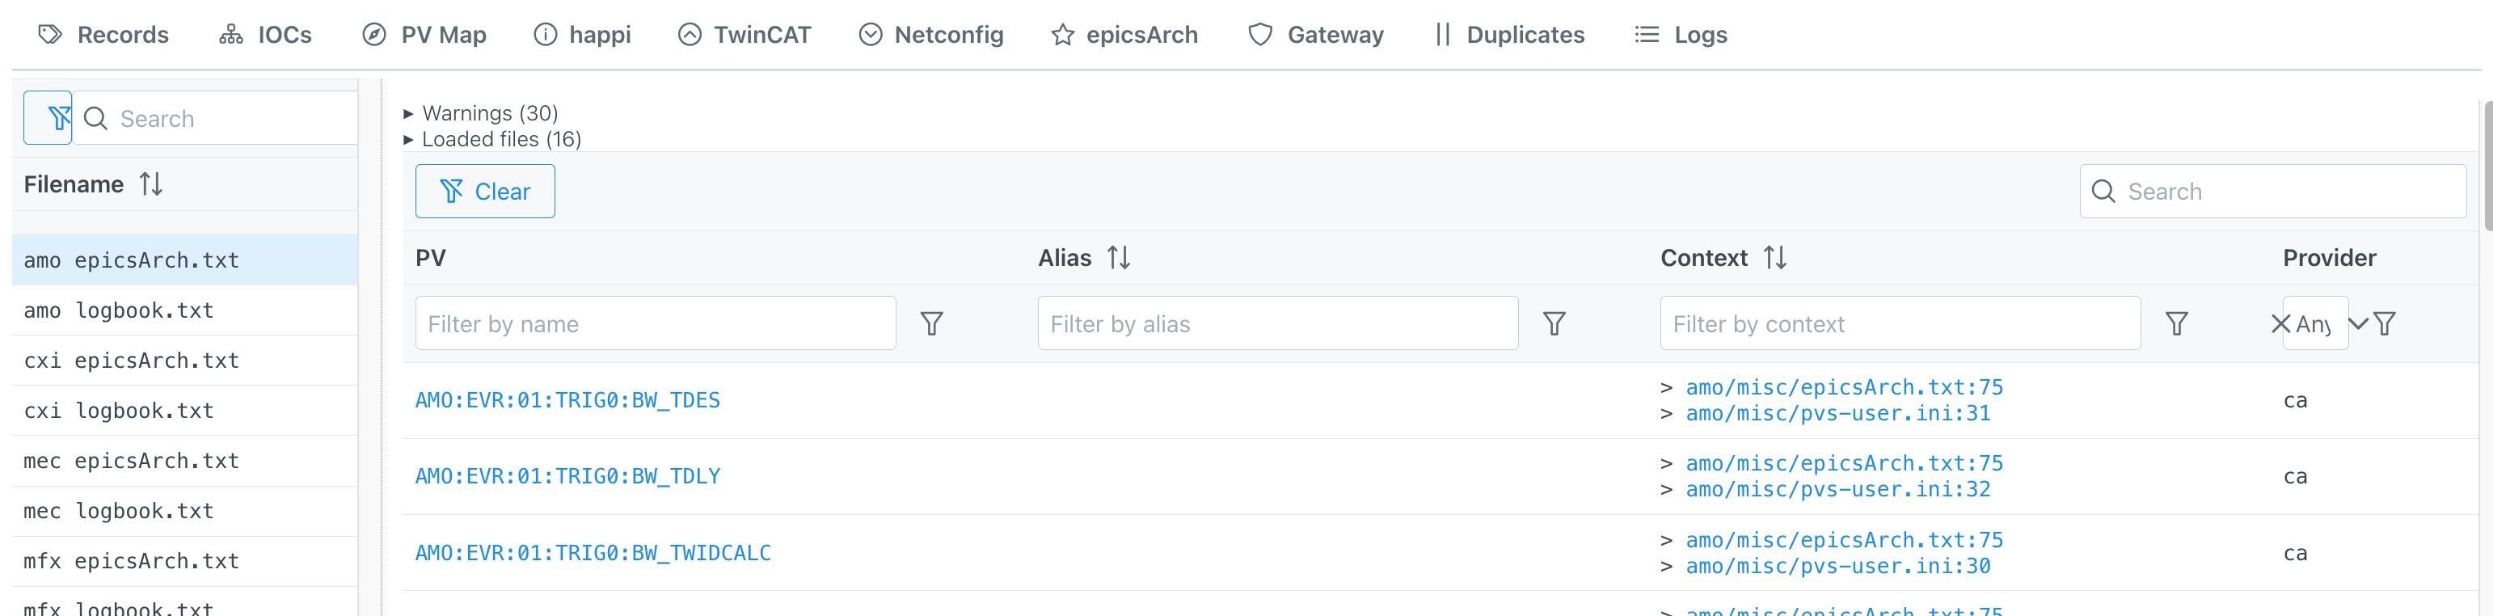The image size is (2493, 616).
Task: Click the funnel icon beside the PV name filter
Action: point(932,323)
